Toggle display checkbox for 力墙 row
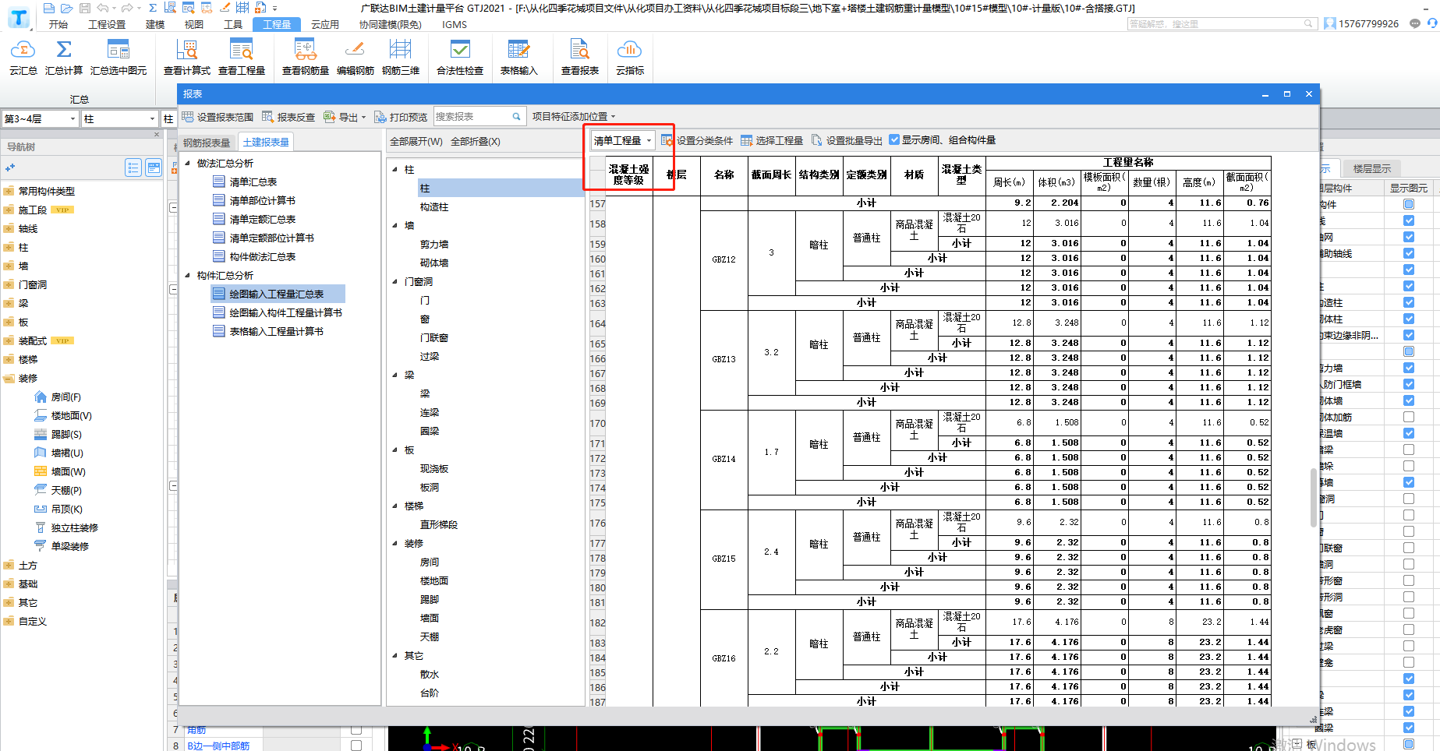This screenshot has height=751, width=1440. pyautogui.click(x=1409, y=368)
